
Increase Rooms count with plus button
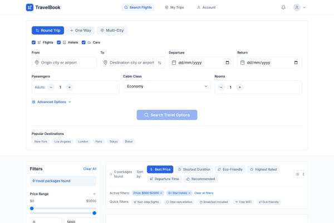coord(239,88)
